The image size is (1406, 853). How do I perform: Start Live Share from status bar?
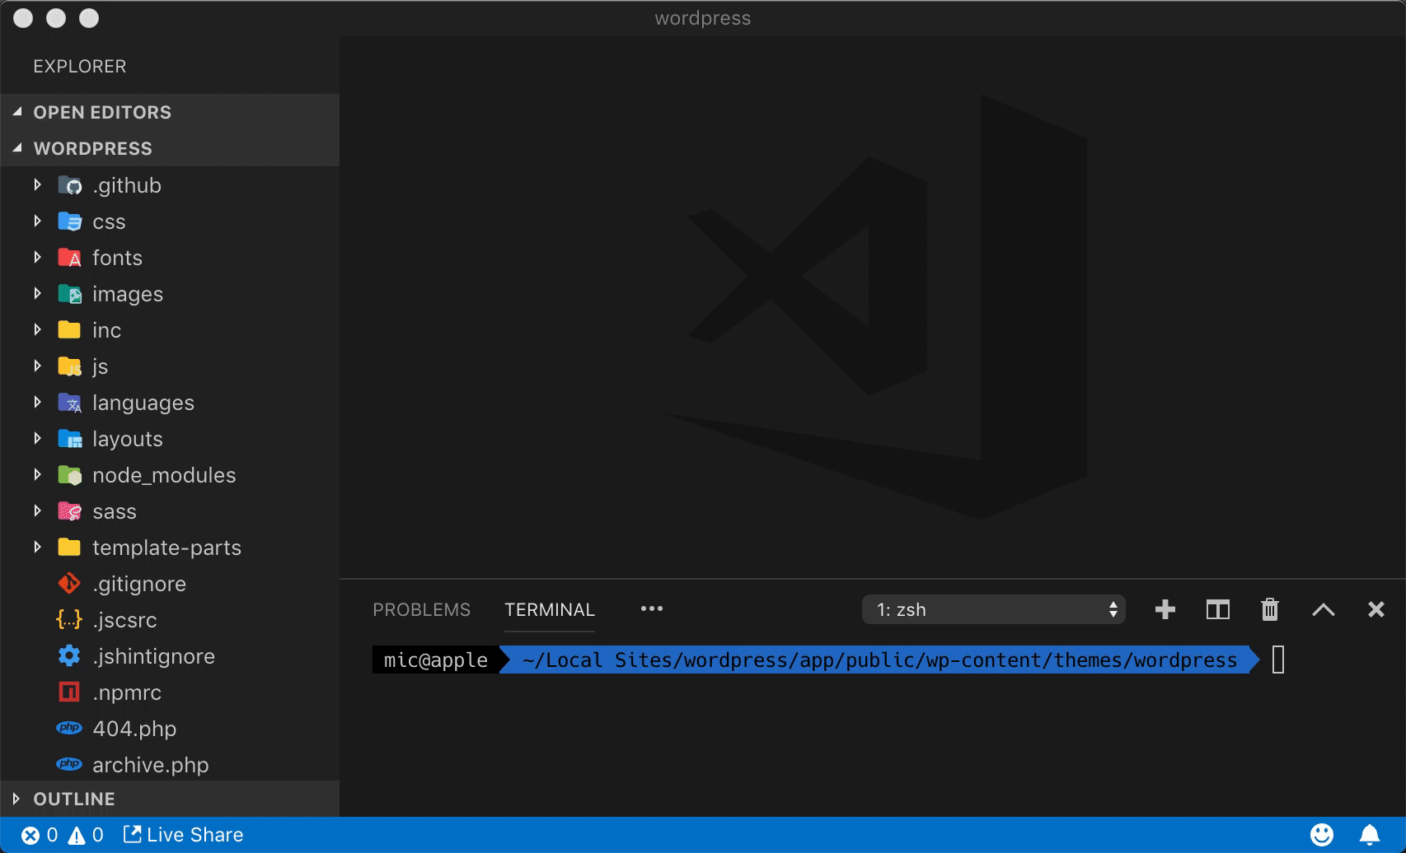tap(183, 835)
